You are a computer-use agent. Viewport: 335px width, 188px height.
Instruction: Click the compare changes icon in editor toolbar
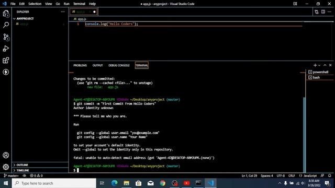316,12
